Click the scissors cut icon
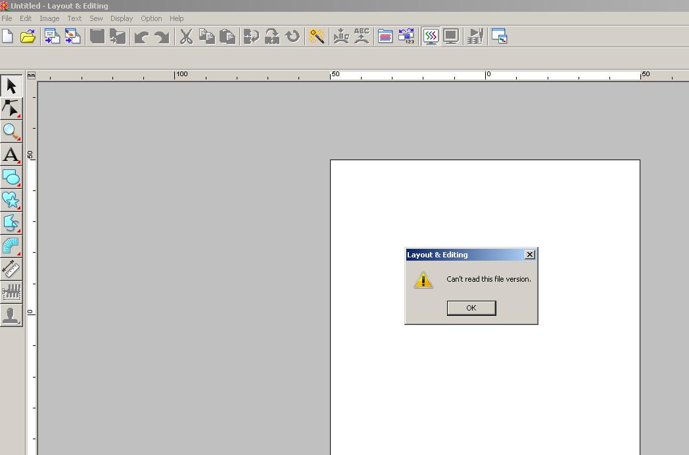This screenshot has width=689, height=455. click(186, 37)
